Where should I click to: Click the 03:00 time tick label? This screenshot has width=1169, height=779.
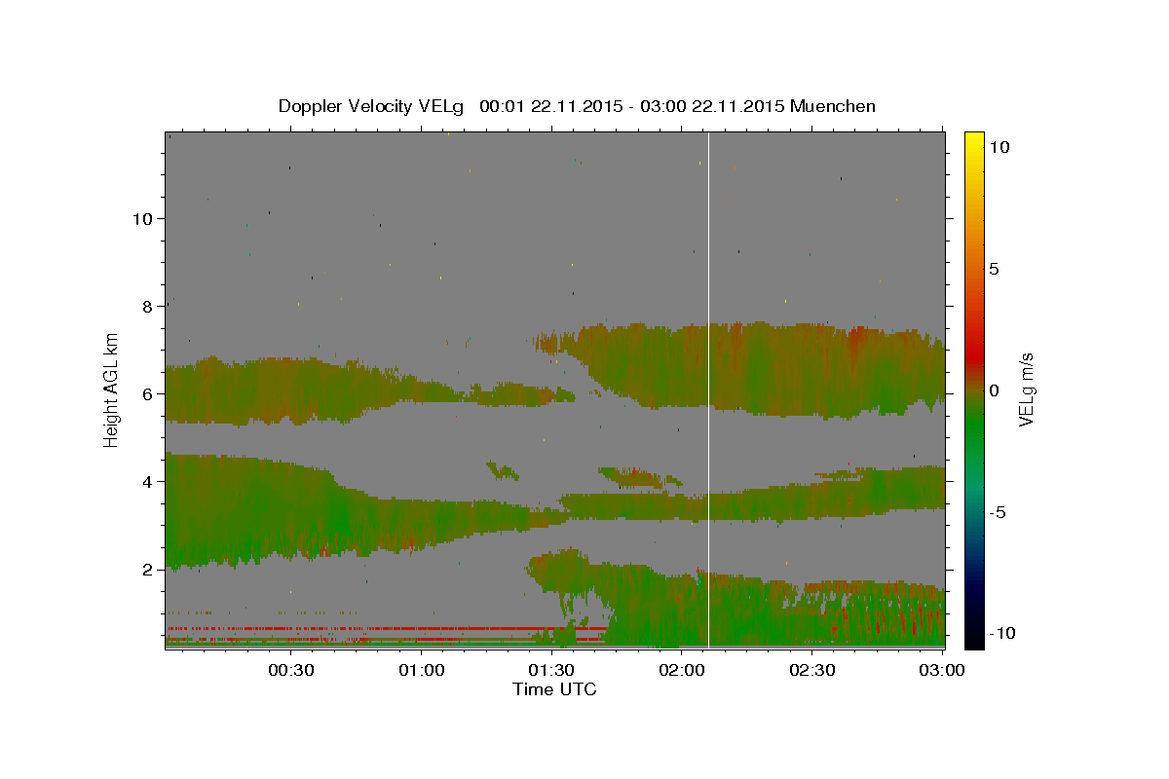[941, 671]
